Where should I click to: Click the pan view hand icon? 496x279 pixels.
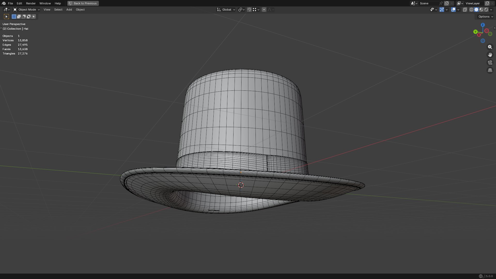click(490, 55)
